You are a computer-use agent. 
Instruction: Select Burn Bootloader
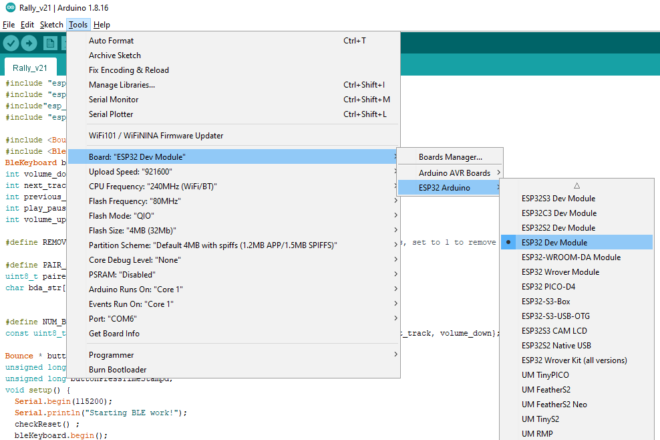(234, 370)
